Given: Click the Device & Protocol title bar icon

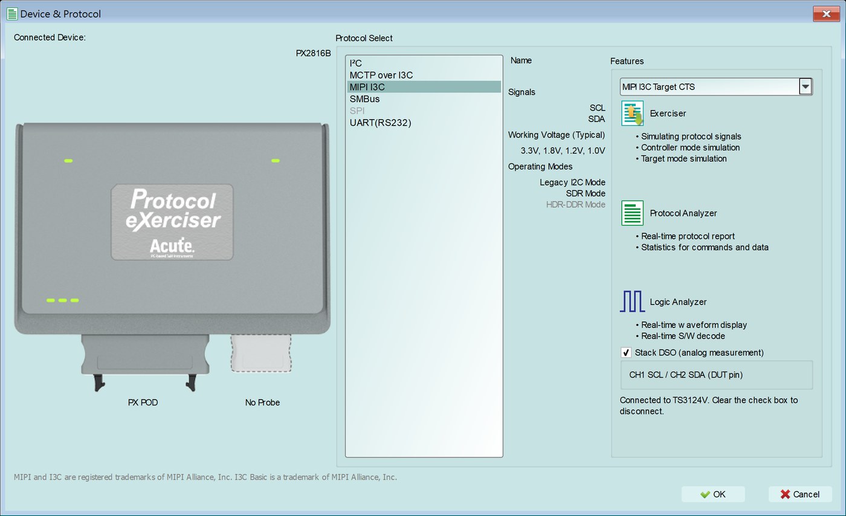Looking at the screenshot, I should point(11,14).
